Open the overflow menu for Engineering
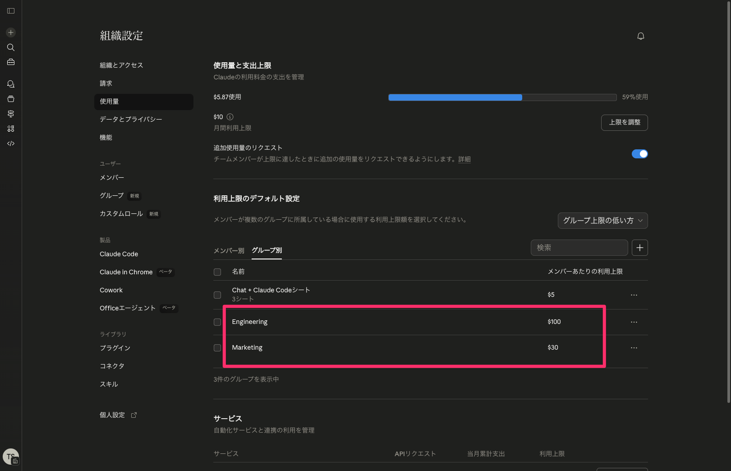 [634, 322]
